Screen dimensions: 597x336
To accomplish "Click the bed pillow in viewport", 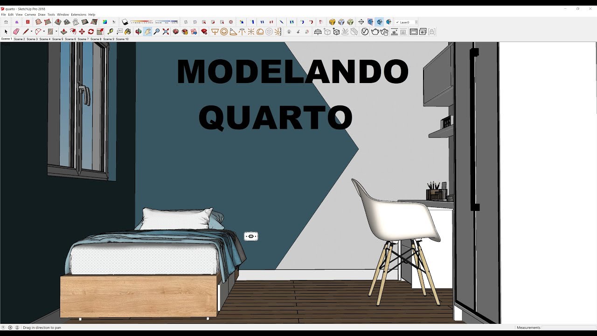I will tap(176, 219).
